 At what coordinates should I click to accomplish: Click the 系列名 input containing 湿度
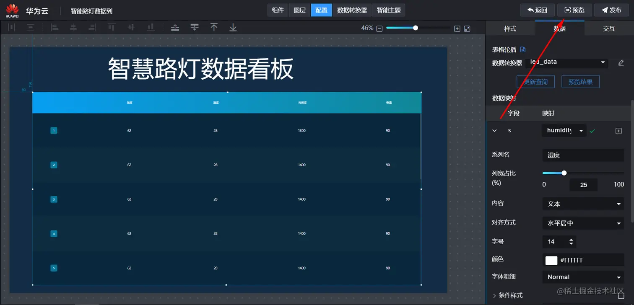(x=583, y=155)
